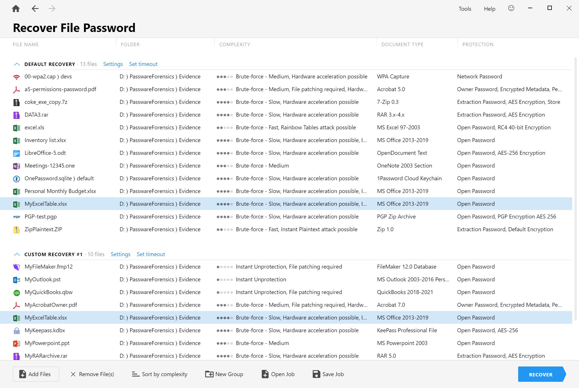This screenshot has height=388, width=579.
Task: Collapse the Custom Recovery #1 group
Action: tap(17, 254)
